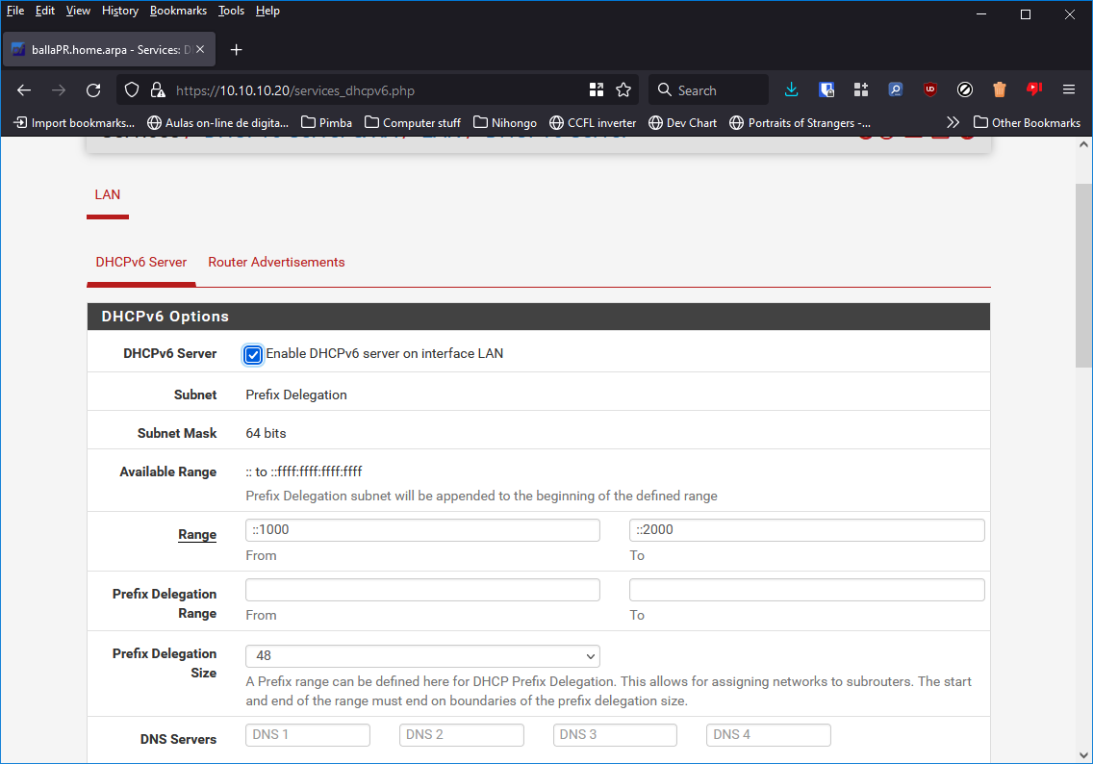Open the Prefix Delegation Size dropdown
The width and height of the screenshot is (1093, 764).
click(x=422, y=655)
